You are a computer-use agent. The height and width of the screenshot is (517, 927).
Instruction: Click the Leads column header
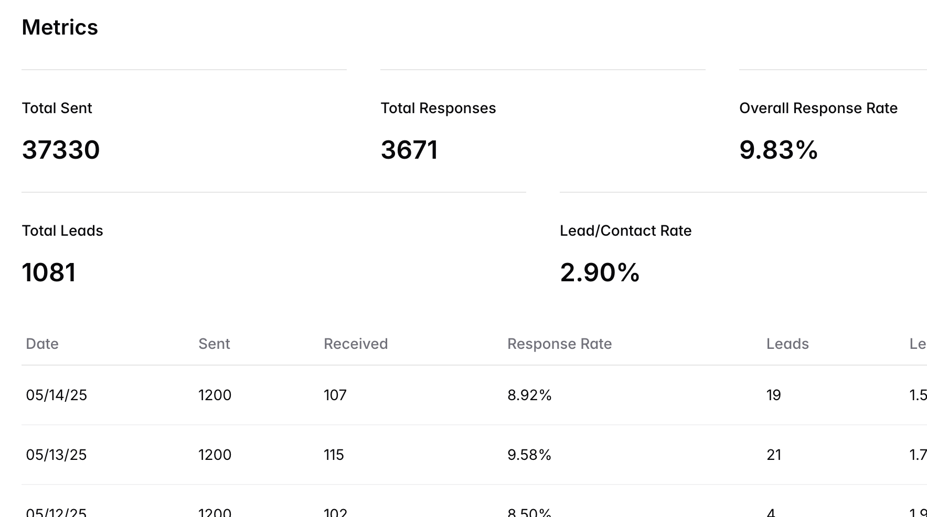coord(787,344)
